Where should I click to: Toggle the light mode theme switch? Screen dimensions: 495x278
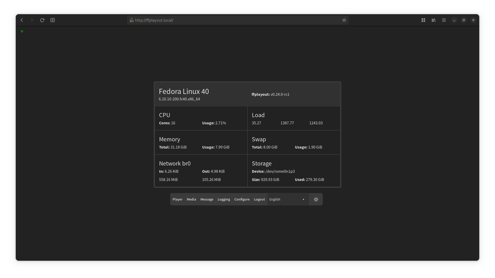point(316,199)
